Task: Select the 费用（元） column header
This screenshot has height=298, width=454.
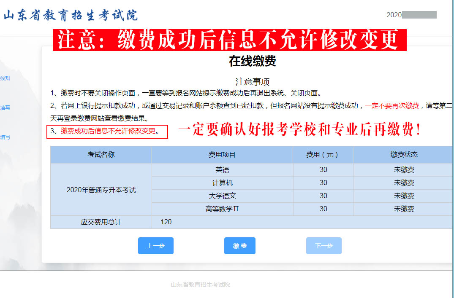Action: (x=323, y=155)
